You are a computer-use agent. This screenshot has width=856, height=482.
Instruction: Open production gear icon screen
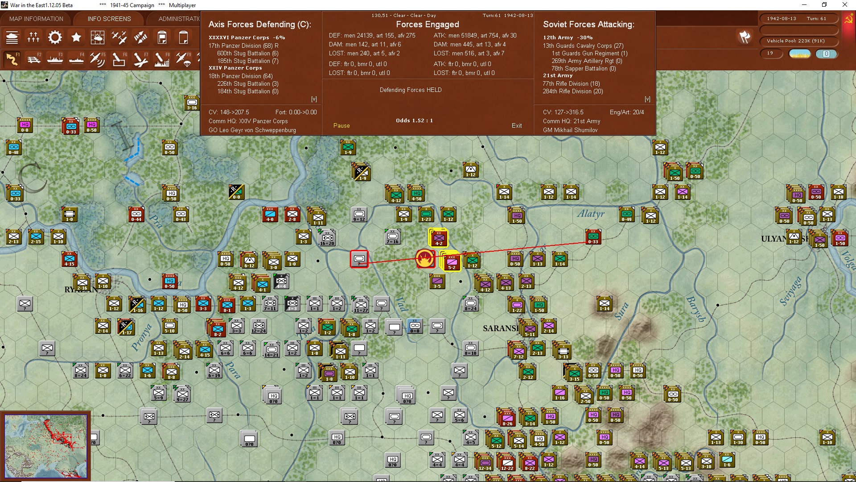pyautogui.click(x=55, y=37)
